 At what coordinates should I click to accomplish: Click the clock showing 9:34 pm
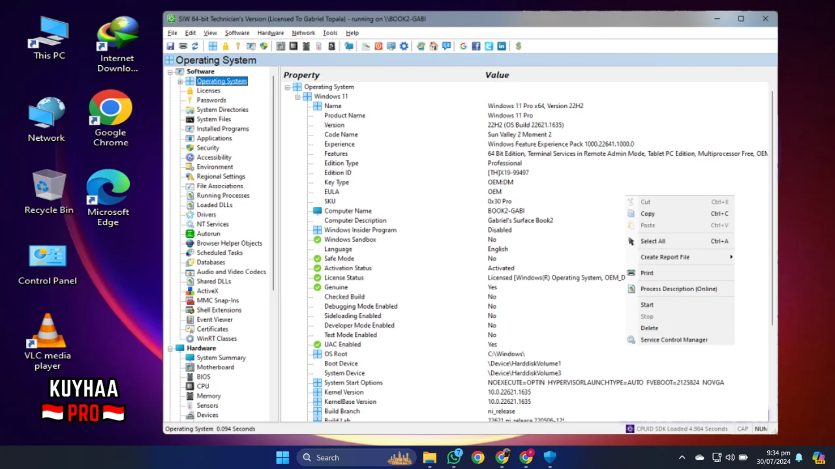tap(774, 457)
